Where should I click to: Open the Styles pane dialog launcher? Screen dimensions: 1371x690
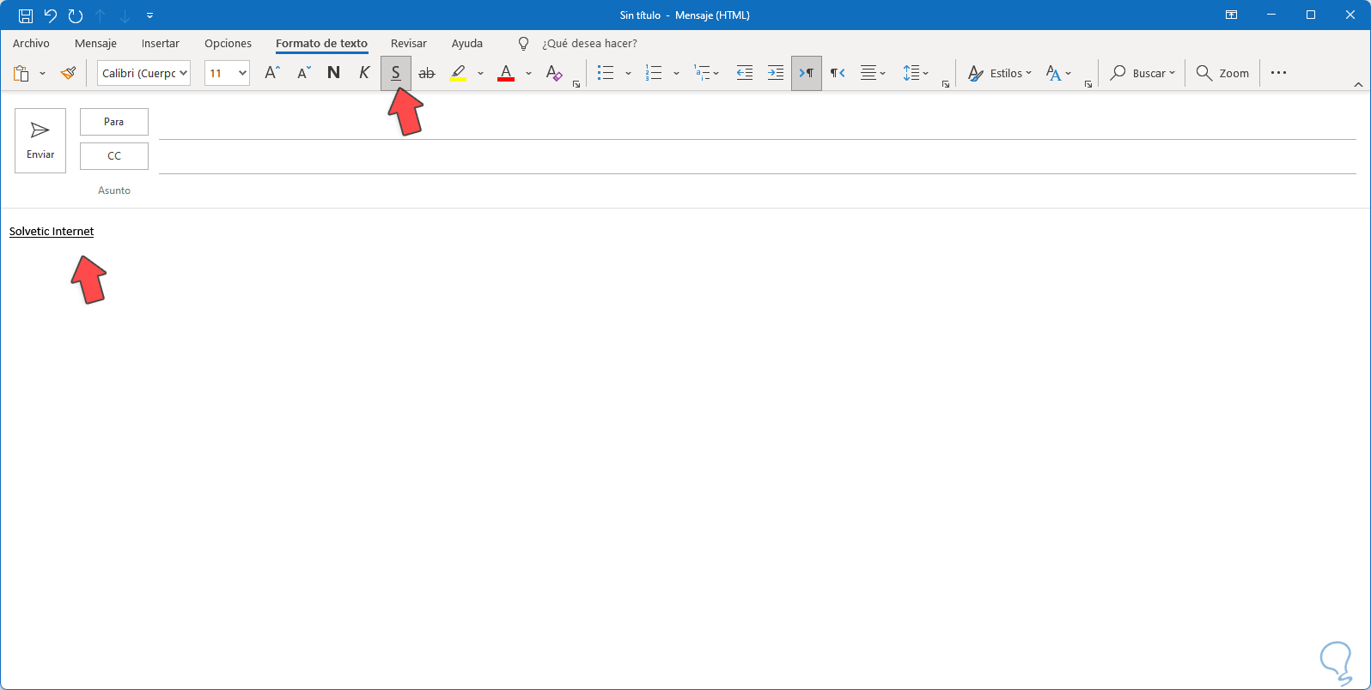point(1088,84)
